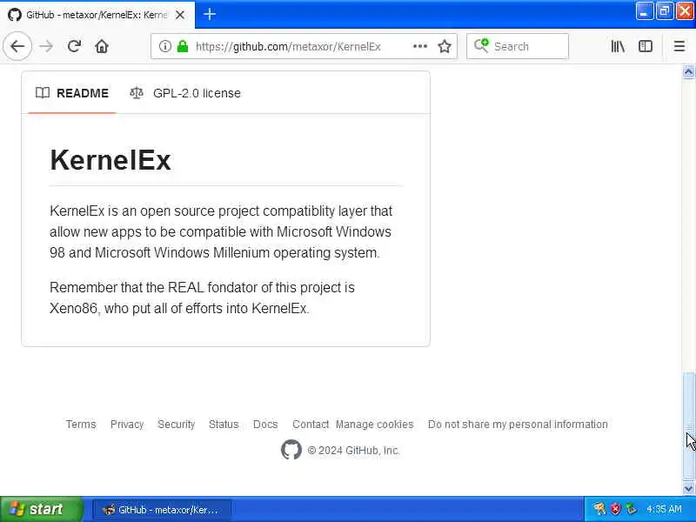
Task: Open the Privacy footer link
Action: (x=127, y=425)
